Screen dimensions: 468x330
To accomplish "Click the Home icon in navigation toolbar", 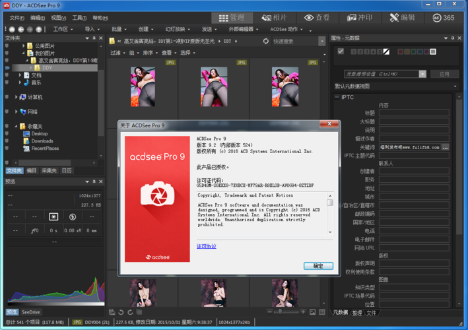I will (x=12, y=29).
